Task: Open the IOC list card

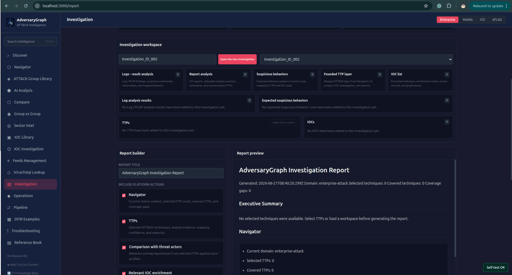Action: pyautogui.click(x=420, y=80)
